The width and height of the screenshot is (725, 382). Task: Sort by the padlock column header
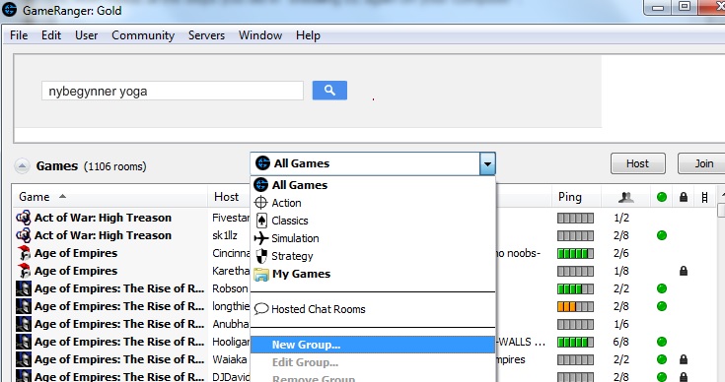[684, 198]
